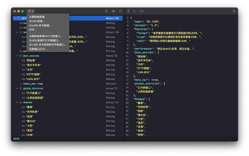Screen dimensions: 249x156
Task: Click the "menu_bar": true editor line
Action: tap(146, 80)
